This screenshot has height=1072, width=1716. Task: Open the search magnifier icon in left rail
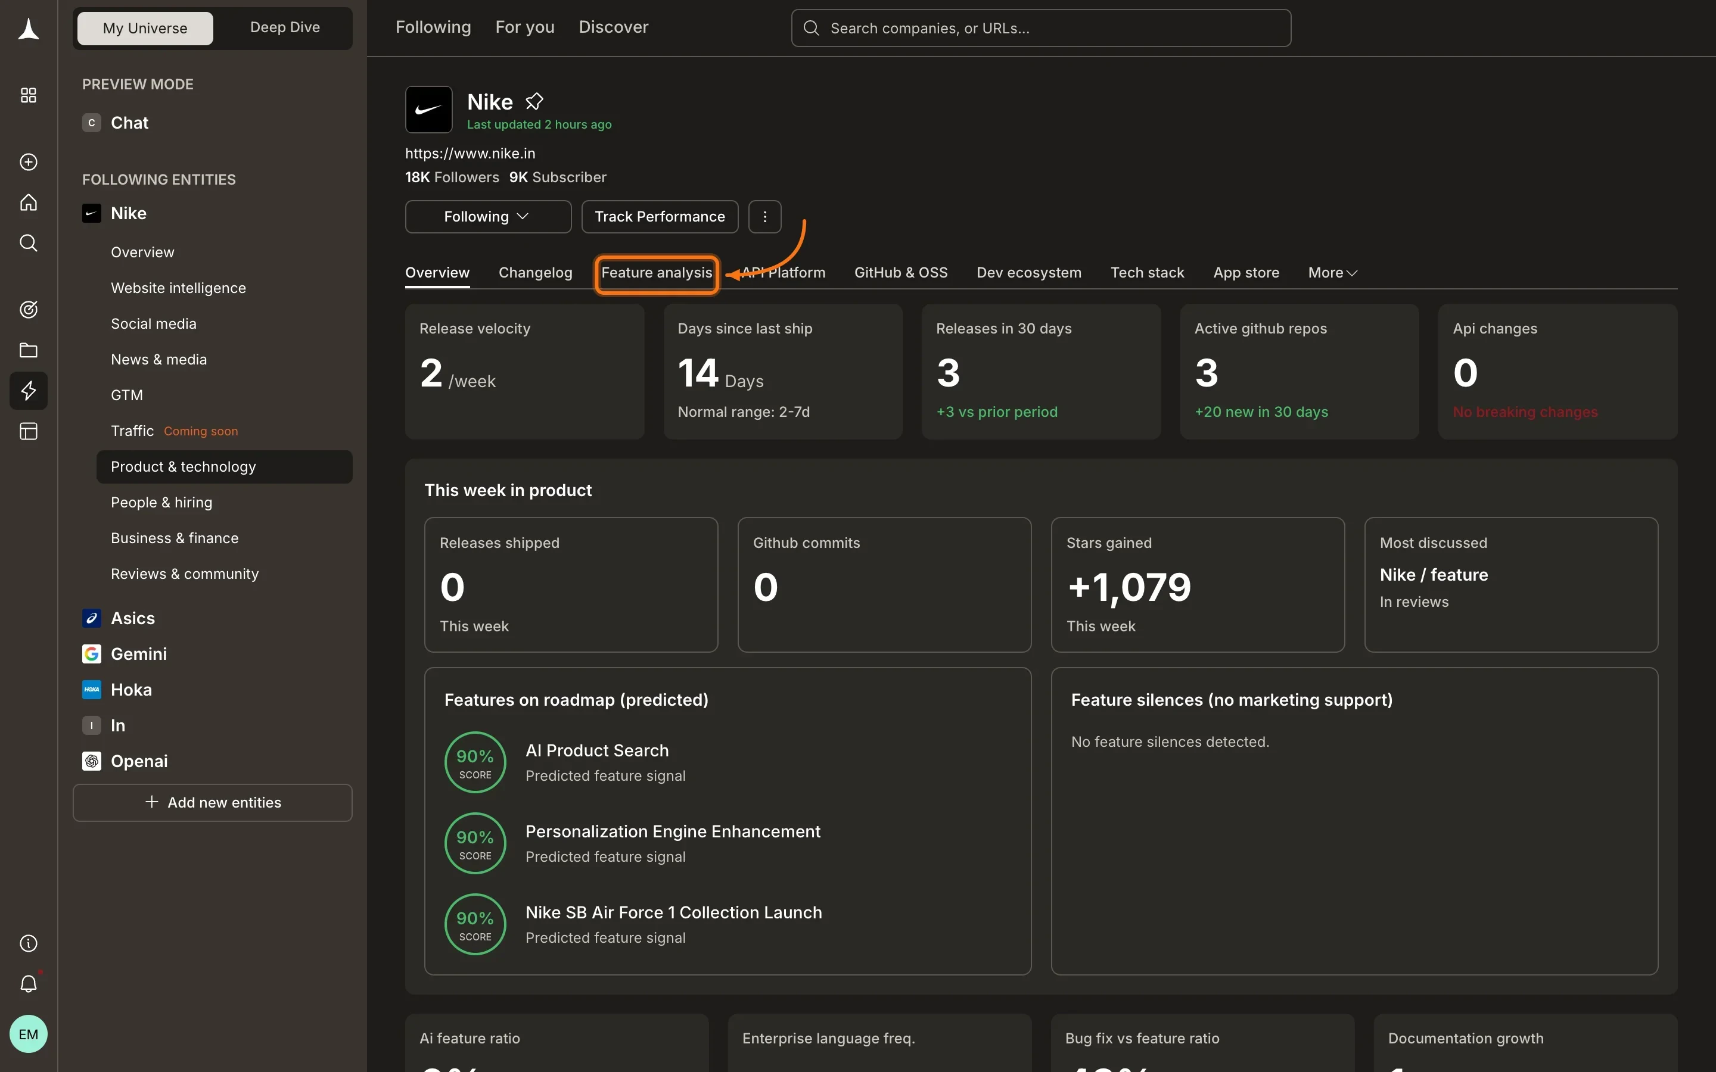point(29,243)
